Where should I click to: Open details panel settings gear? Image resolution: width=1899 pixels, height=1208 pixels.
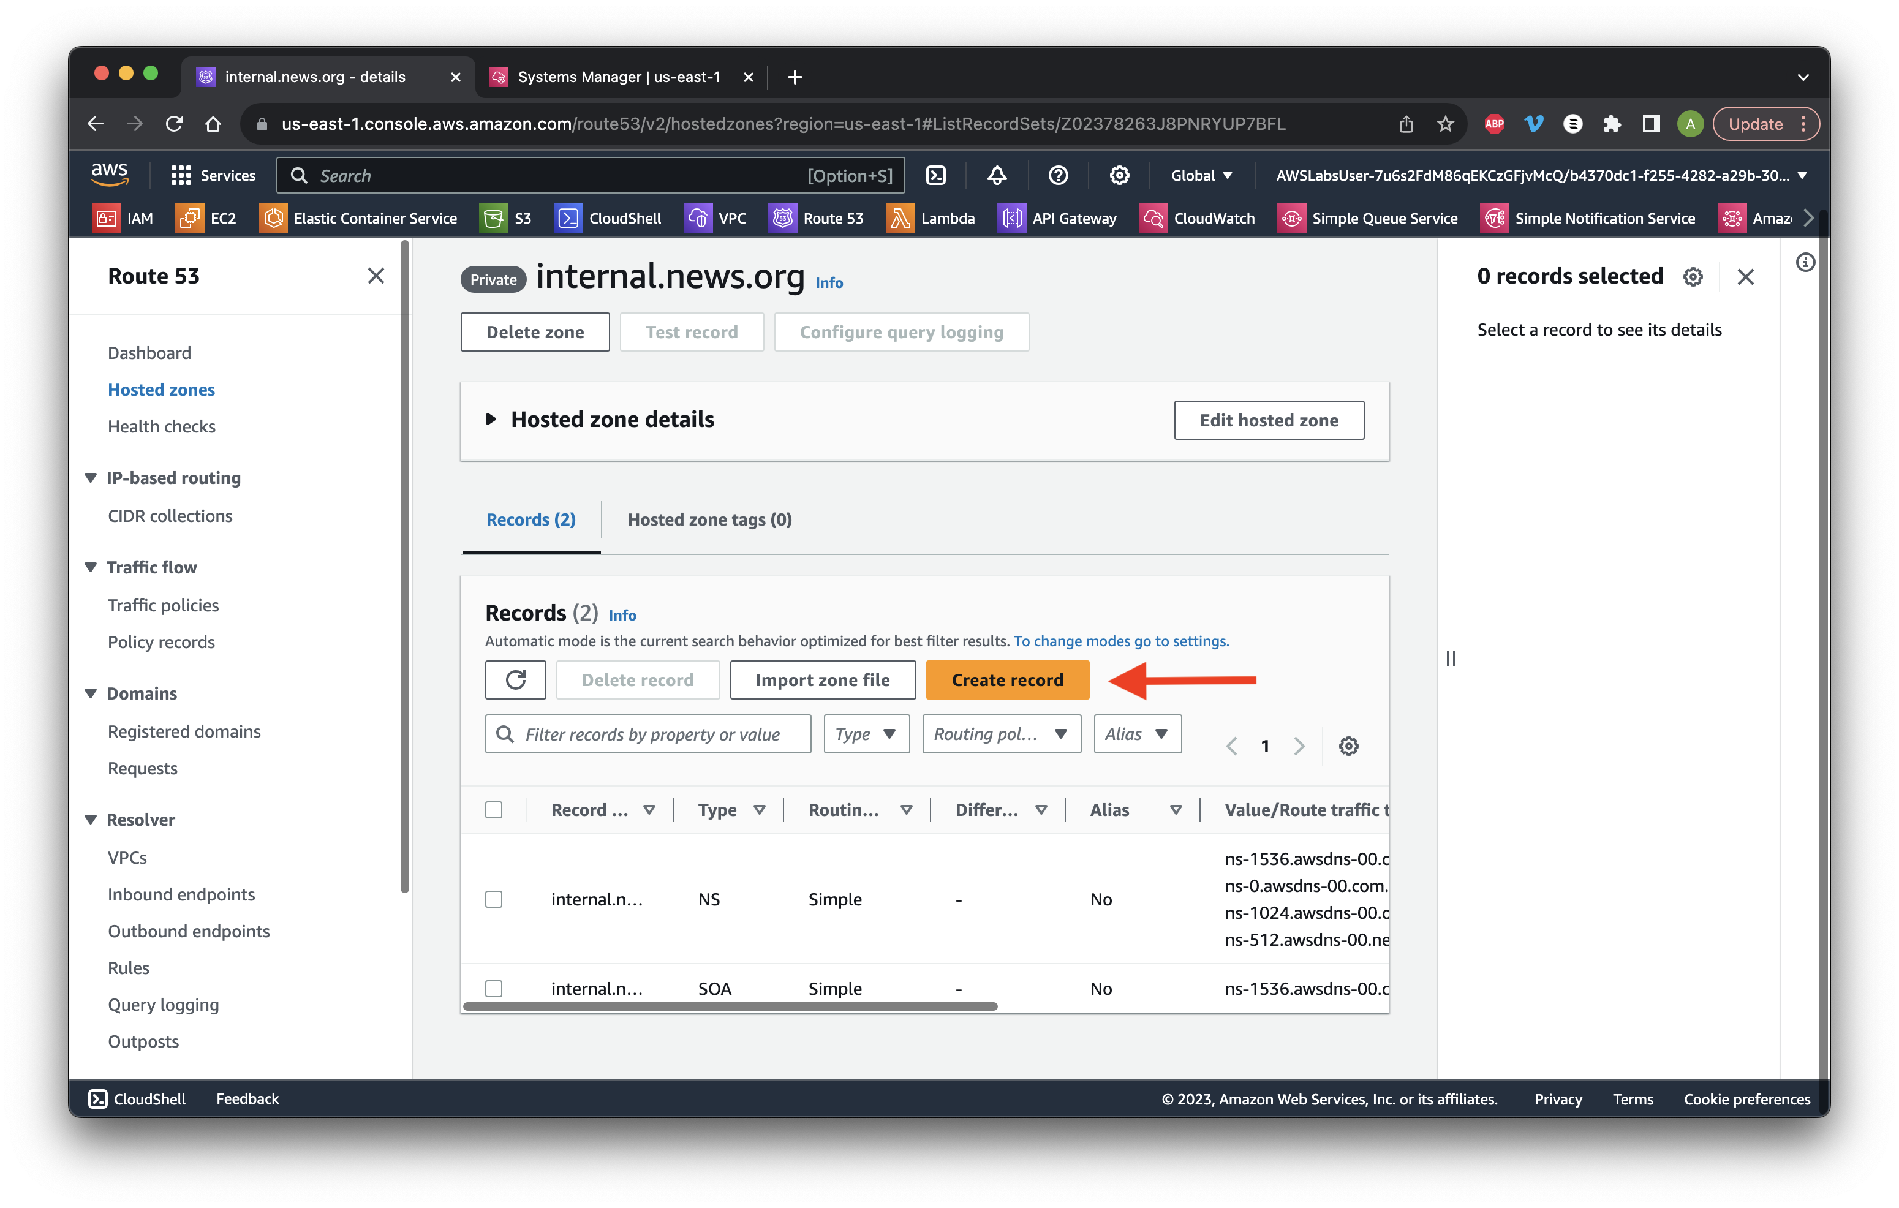click(1693, 277)
